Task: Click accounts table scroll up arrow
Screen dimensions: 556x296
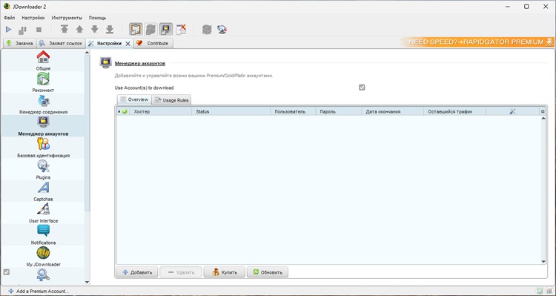Action: [x=543, y=118]
